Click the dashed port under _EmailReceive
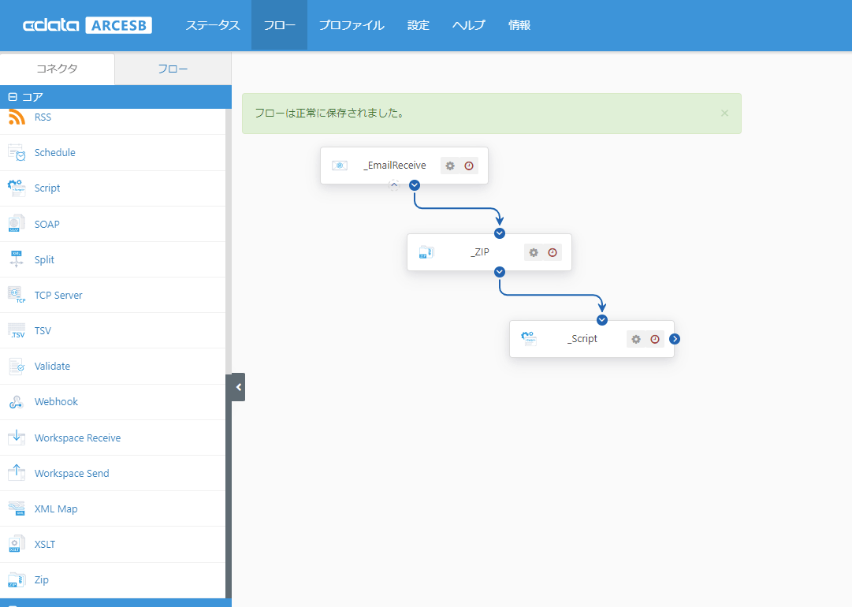The width and height of the screenshot is (852, 607). tap(394, 185)
